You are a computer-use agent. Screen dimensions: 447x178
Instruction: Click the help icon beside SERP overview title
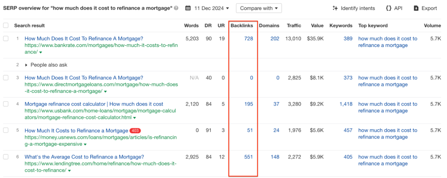pos(176,8)
